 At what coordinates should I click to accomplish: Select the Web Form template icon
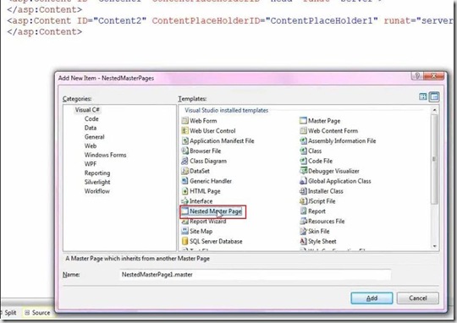point(184,121)
